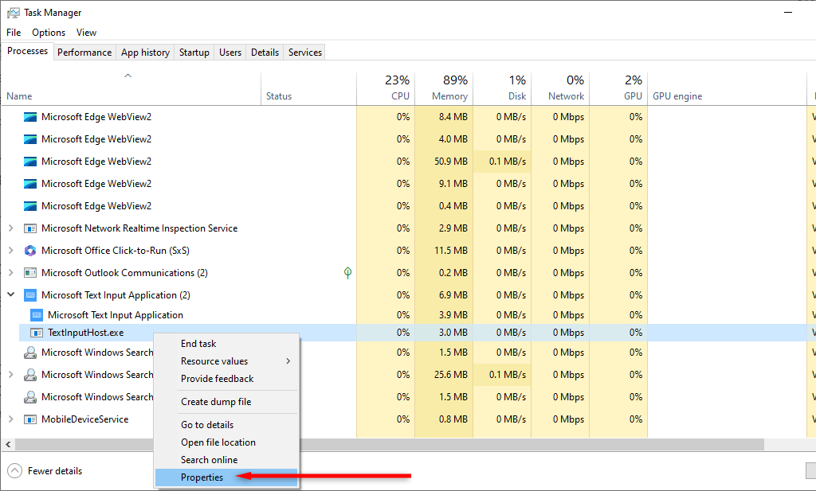816x491 pixels.
Task: Expand the Microsoft Office Click-to-Run process
Action: pyautogui.click(x=11, y=251)
